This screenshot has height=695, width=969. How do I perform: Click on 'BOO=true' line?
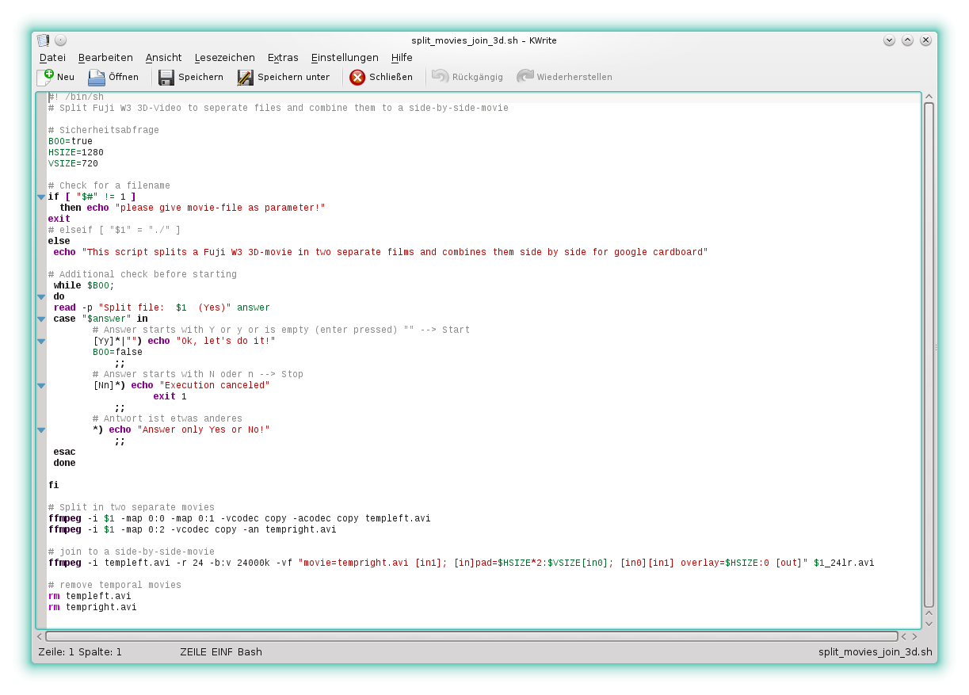pos(71,141)
